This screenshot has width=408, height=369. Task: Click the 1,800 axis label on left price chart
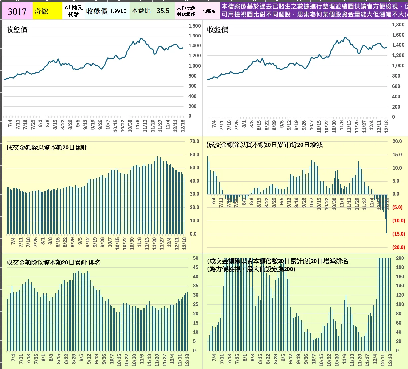pos(194,26)
